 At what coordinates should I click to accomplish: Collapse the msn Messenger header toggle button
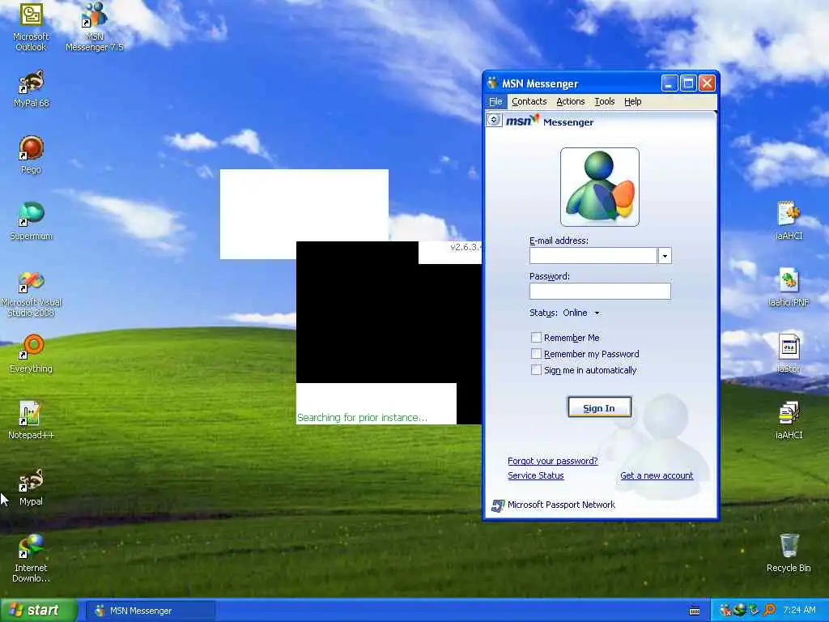[x=494, y=120]
